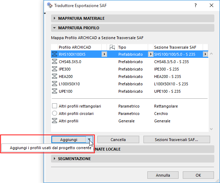This screenshot has height=183, width=220.
Task: Open Sezioni Trasversali SAF... button
Action: 176,140
